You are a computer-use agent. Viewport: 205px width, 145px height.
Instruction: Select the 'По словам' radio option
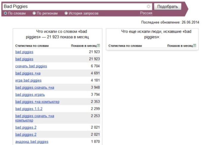click(x=5, y=13)
